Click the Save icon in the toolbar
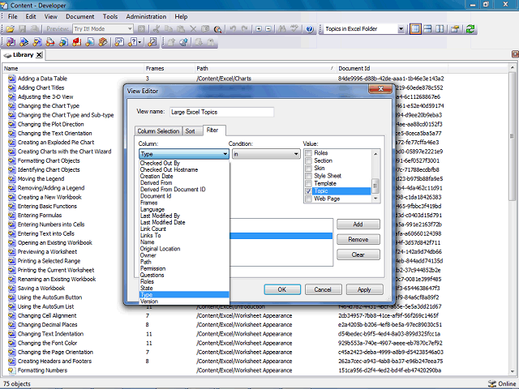 coord(22,29)
